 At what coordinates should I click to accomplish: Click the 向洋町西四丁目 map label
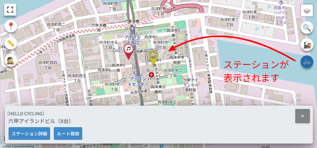tap(48, 65)
